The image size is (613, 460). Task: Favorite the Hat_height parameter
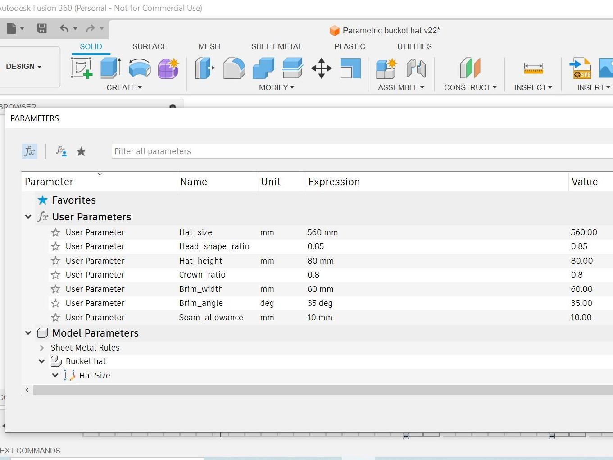pyautogui.click(x=55, y=261)
